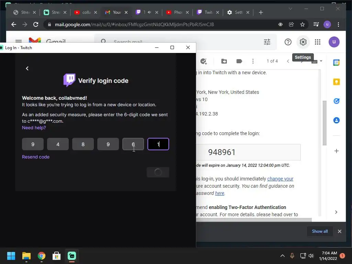The image size is (352, 264).
Task: Click the Gmail add to tasks icon
Action: click(x=203, y=61)
